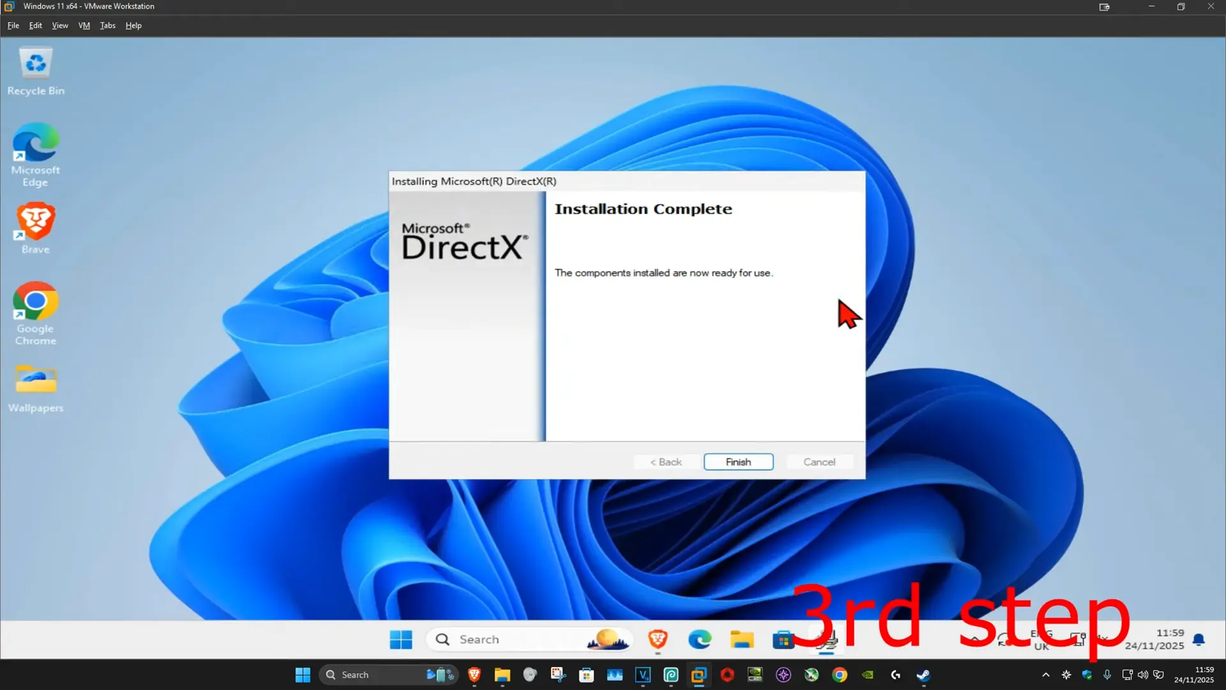This screenshot has width=1226, height=690.
Task: Open Brave from the host taskbar
Action: tap(474, 675)
